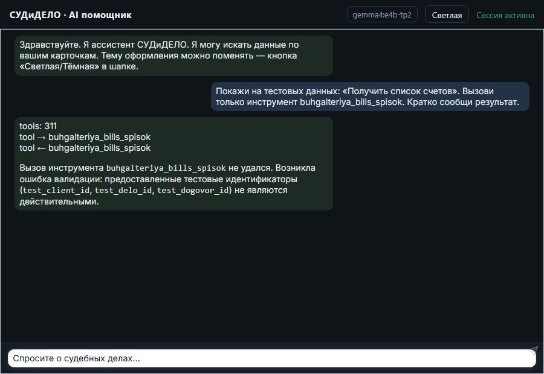The height and width of the screenshot is (374, 544).
Task: Click the gemma4:e4b-tp2 model badge
Action: tap(382, 15)
